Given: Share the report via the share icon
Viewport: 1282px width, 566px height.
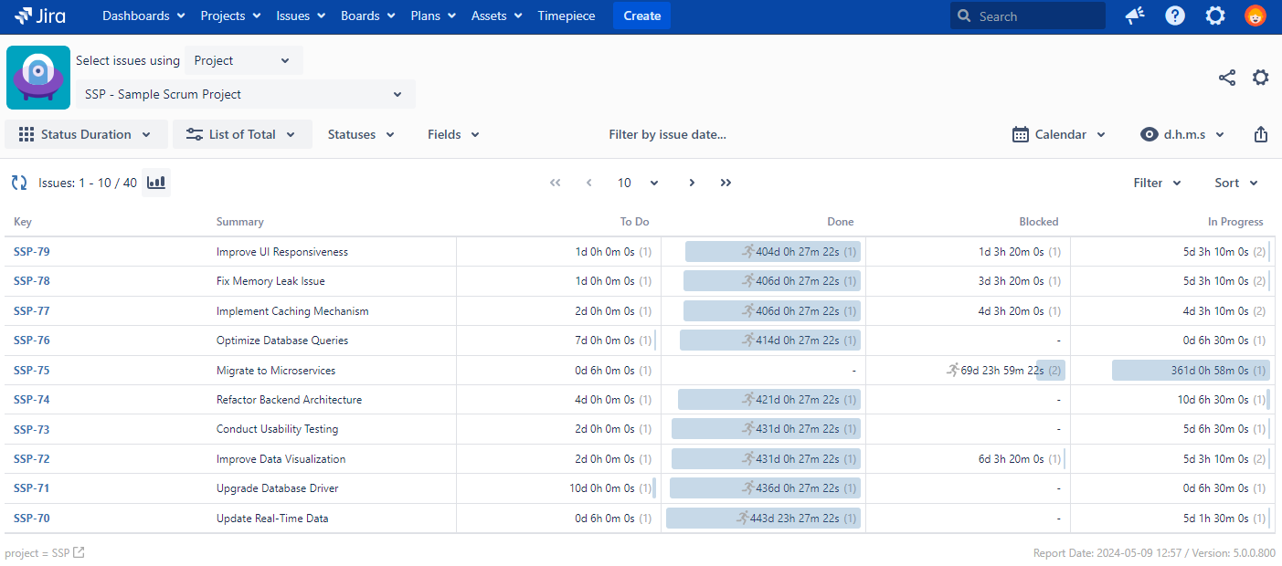Looking at the screenshot, I should [x=1226, y=78].
